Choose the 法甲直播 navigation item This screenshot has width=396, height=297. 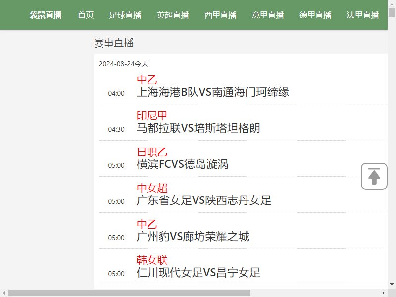tap(363, 15)
